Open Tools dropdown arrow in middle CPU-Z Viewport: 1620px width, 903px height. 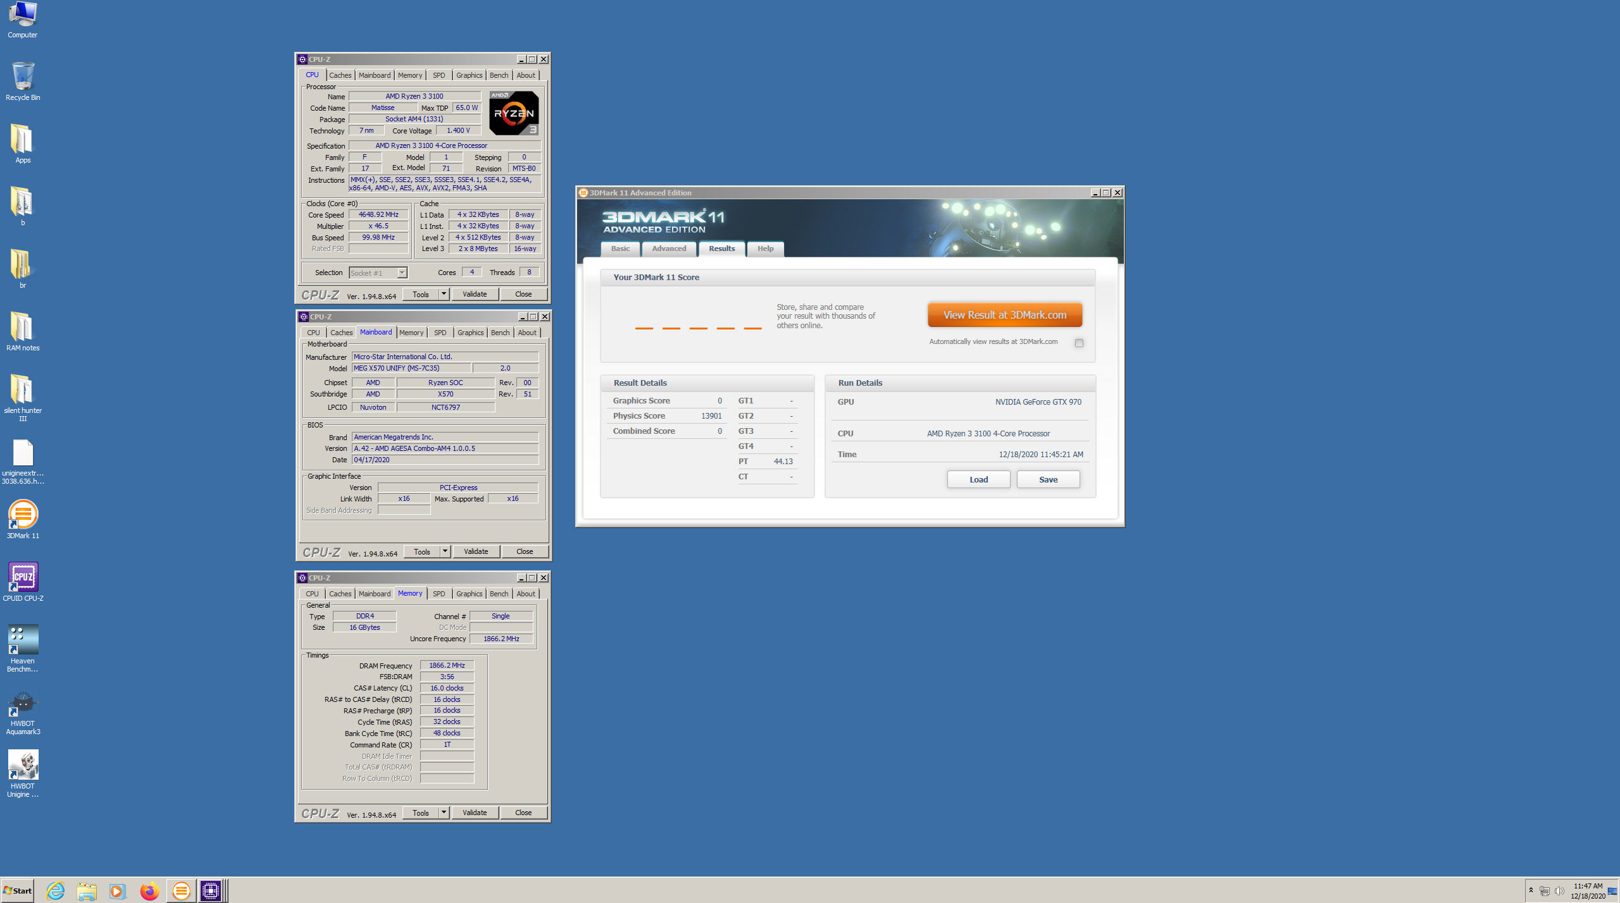[x=445, y=551]
